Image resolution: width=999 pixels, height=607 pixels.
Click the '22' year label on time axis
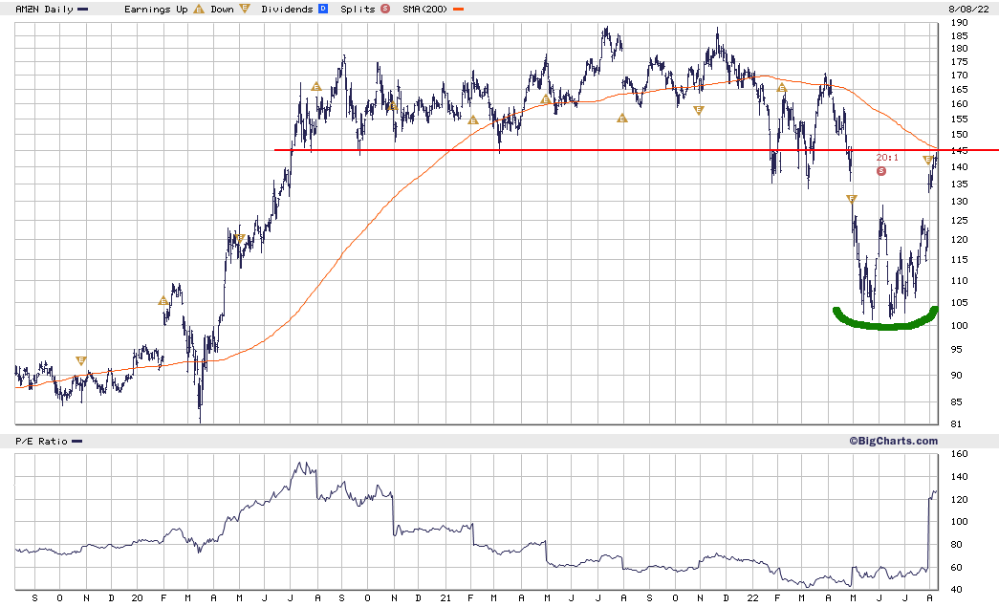point(753,598)
